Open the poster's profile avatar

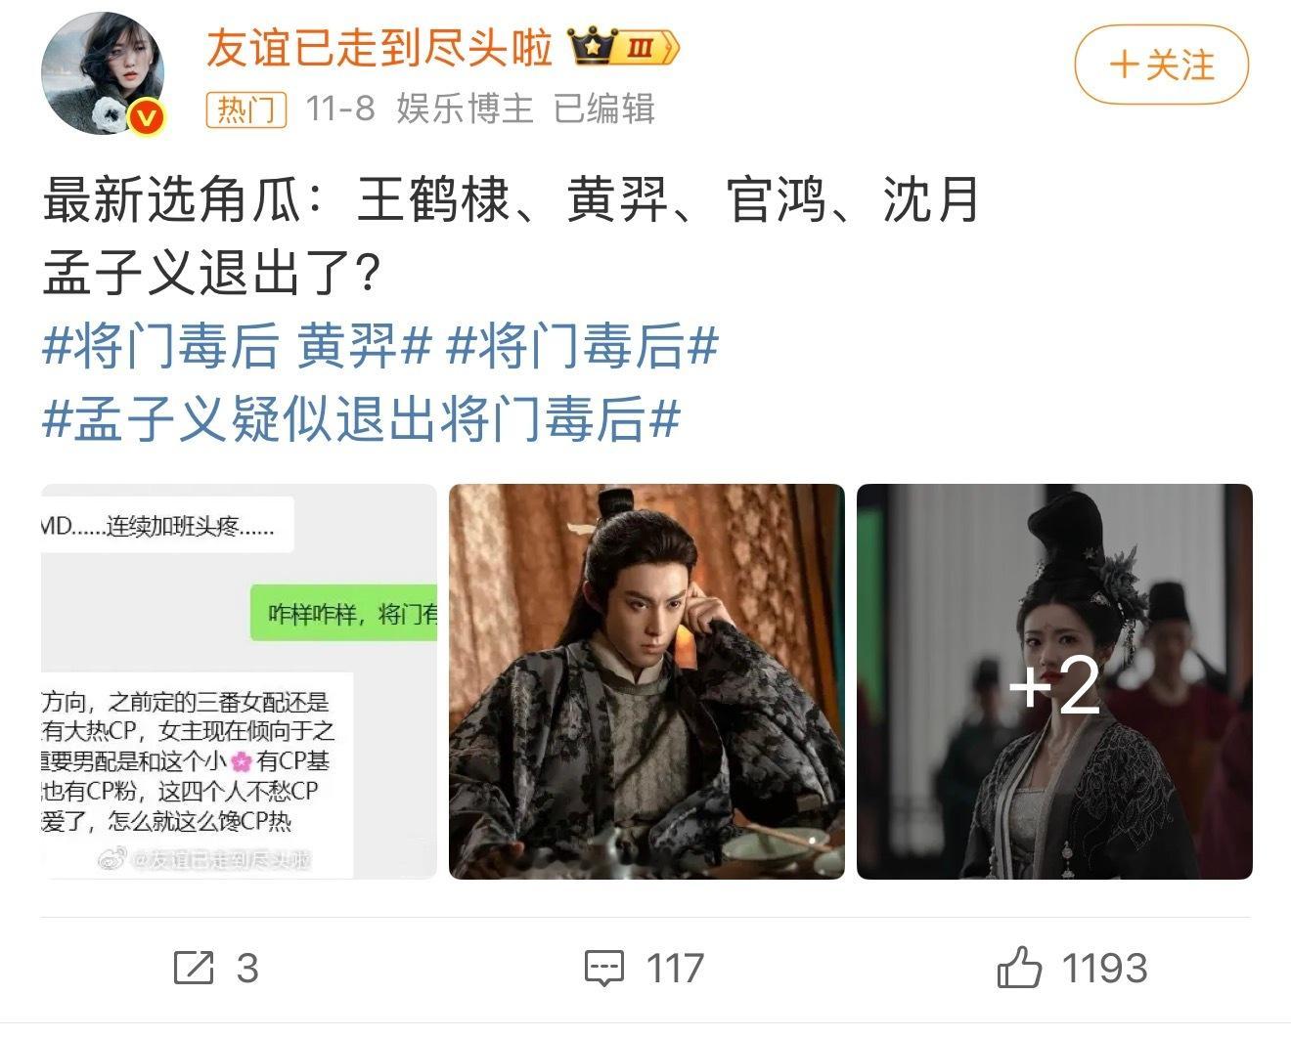point(103,73)
